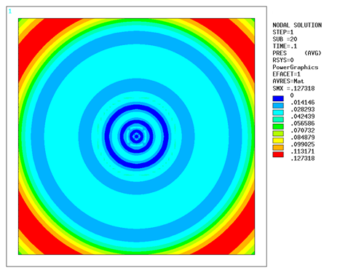Click the yellow-green legend swatch

point(278,133)
